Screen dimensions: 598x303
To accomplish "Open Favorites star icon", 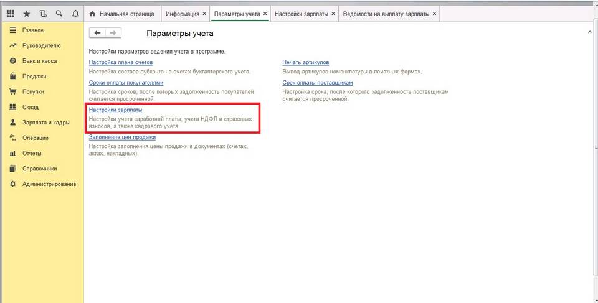I will 27,13.
